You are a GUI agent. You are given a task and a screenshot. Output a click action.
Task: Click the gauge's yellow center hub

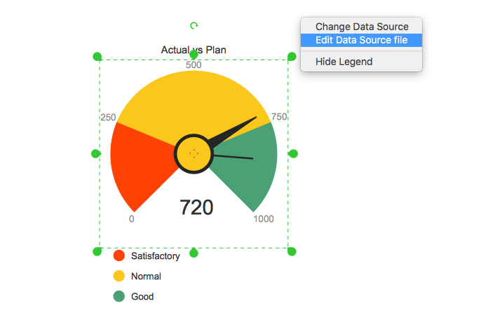[194, 153]
